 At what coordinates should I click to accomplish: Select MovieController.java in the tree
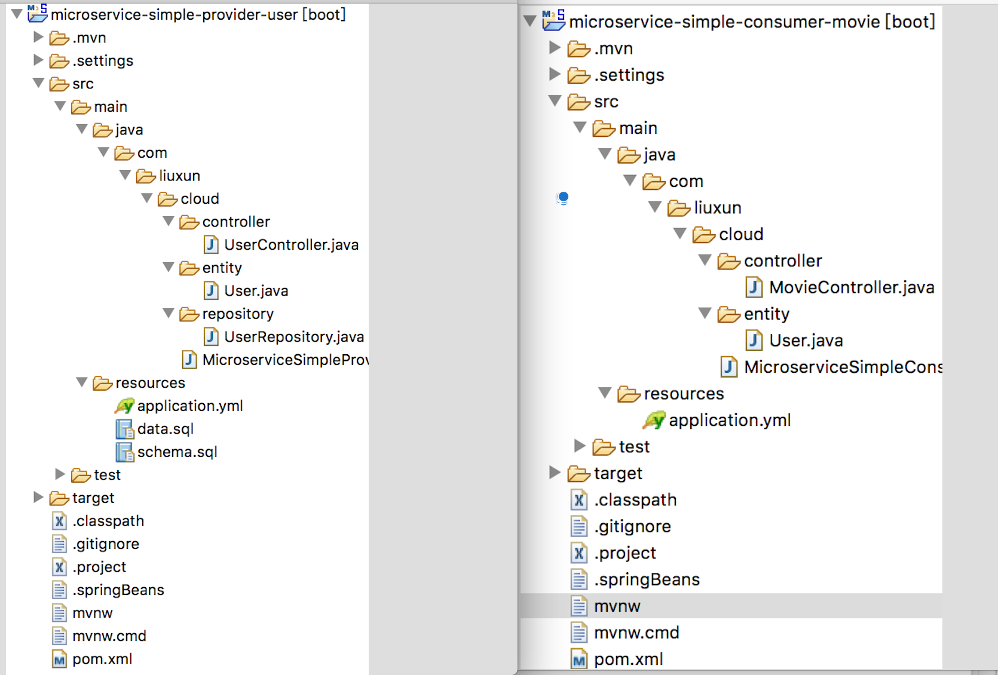852,287
